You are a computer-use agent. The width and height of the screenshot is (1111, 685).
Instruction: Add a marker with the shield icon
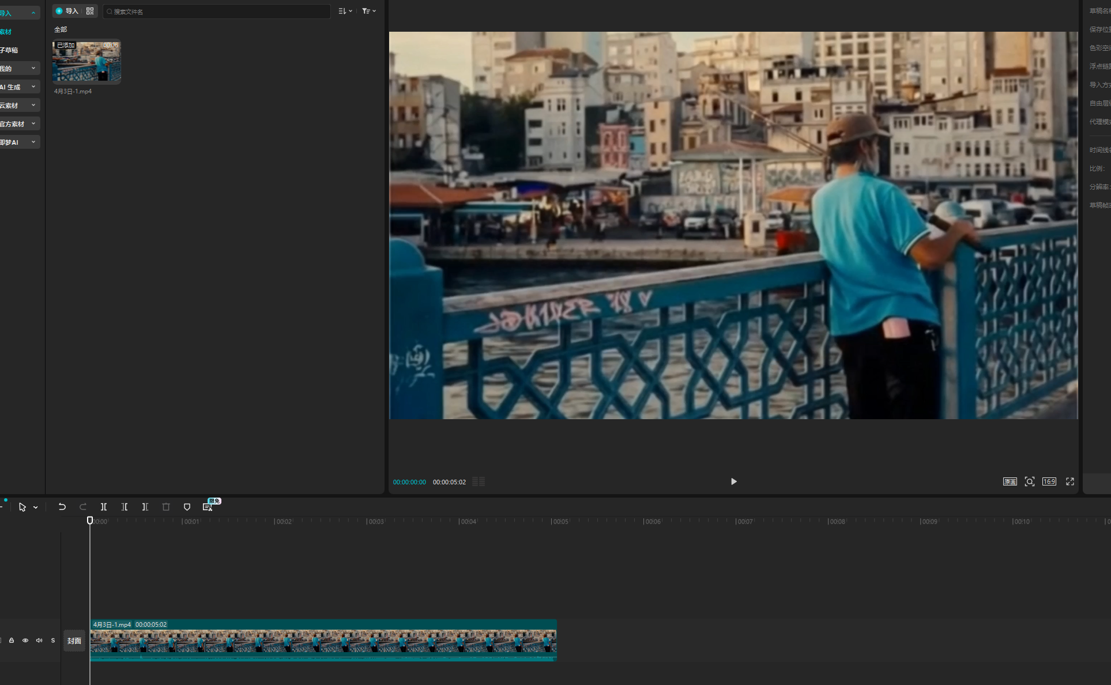point(187,507)
